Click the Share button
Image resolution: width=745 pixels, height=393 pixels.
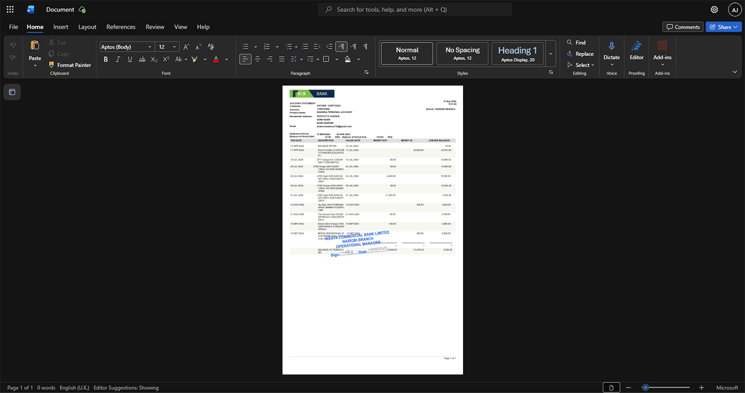(724, 27)
